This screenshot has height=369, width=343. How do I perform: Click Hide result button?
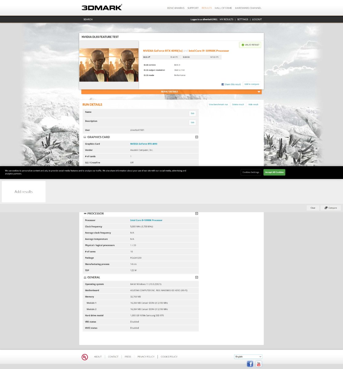(x=253, y=105)
